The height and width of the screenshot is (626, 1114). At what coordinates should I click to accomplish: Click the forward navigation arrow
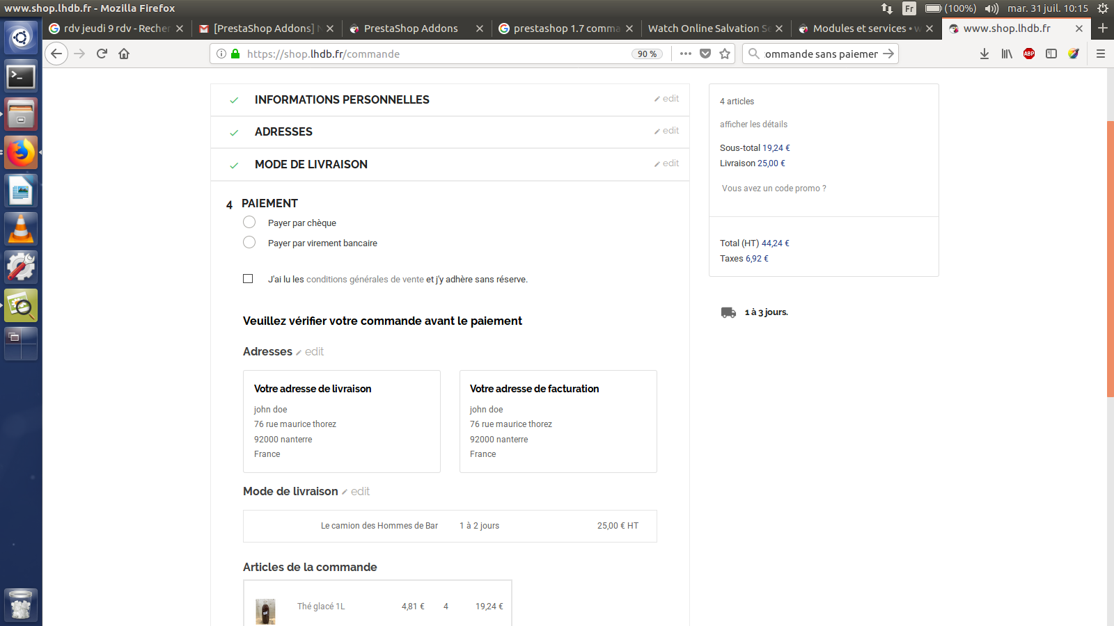click(79, 54)
